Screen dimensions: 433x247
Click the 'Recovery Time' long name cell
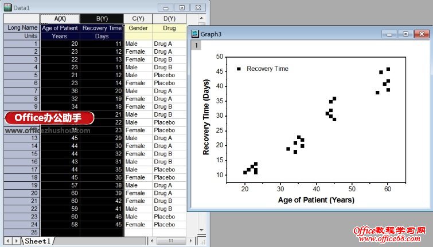tap(102, 28)
